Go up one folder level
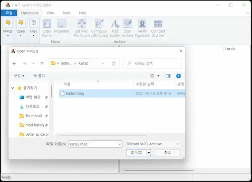The height and width of the screenshot is (182, 252). (x=42, y=63)
